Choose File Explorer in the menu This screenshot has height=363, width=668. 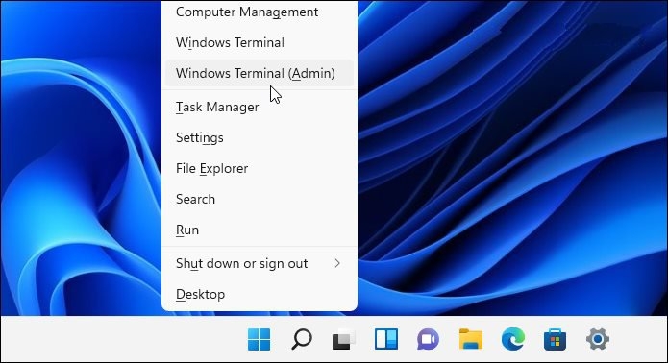(x=259, y=168)
